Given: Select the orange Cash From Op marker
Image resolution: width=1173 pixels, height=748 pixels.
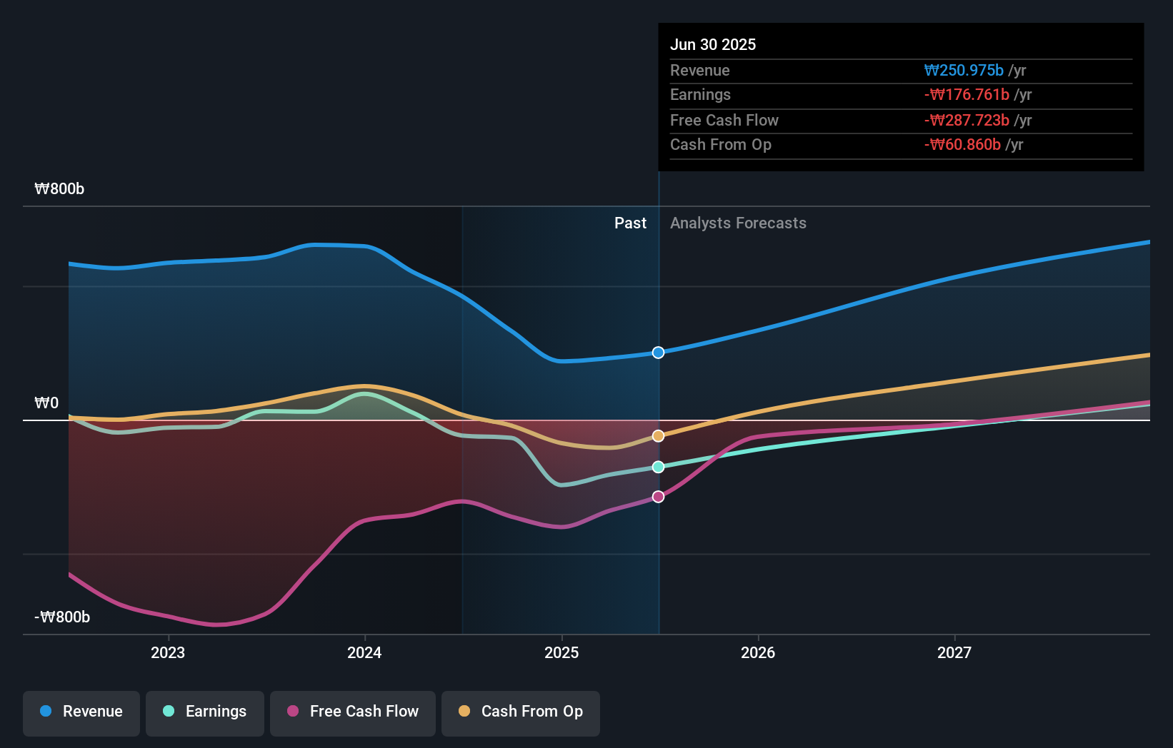Looking at the screenshot, I should coord(658,435).
